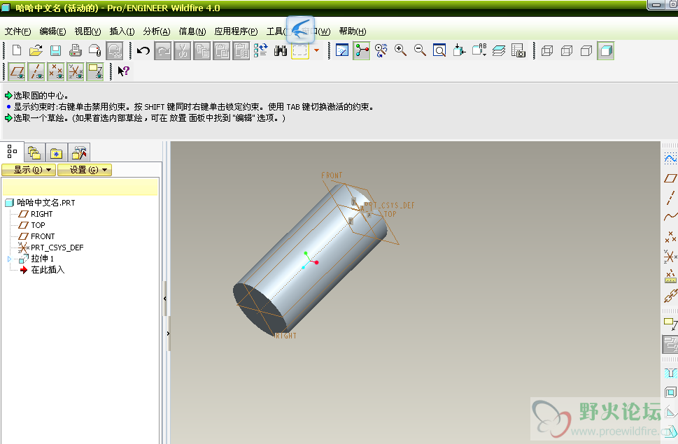Screen dimensions: 678x444
Task: Open the 显示(O) dropdown
Action: tap(29, 170)
